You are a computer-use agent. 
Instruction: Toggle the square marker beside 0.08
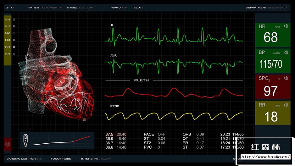point(14,33)
